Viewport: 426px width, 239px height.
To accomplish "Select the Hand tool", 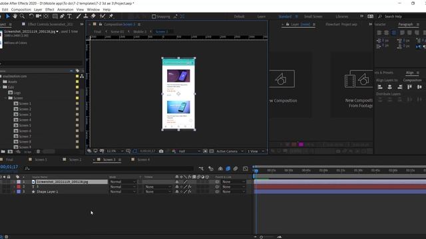I will coord(15,16).
